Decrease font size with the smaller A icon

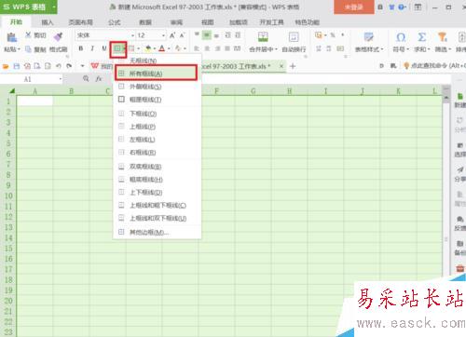(182, 35)
